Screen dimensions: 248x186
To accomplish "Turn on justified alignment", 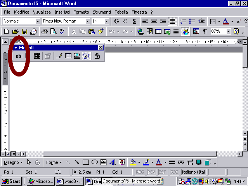I will [x=172, y=21].
